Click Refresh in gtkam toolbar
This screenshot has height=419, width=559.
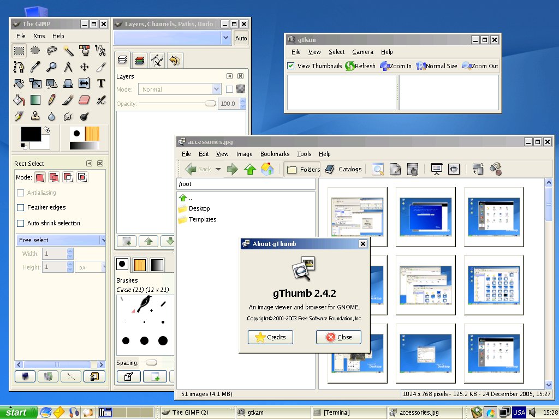tap(360, 66)
